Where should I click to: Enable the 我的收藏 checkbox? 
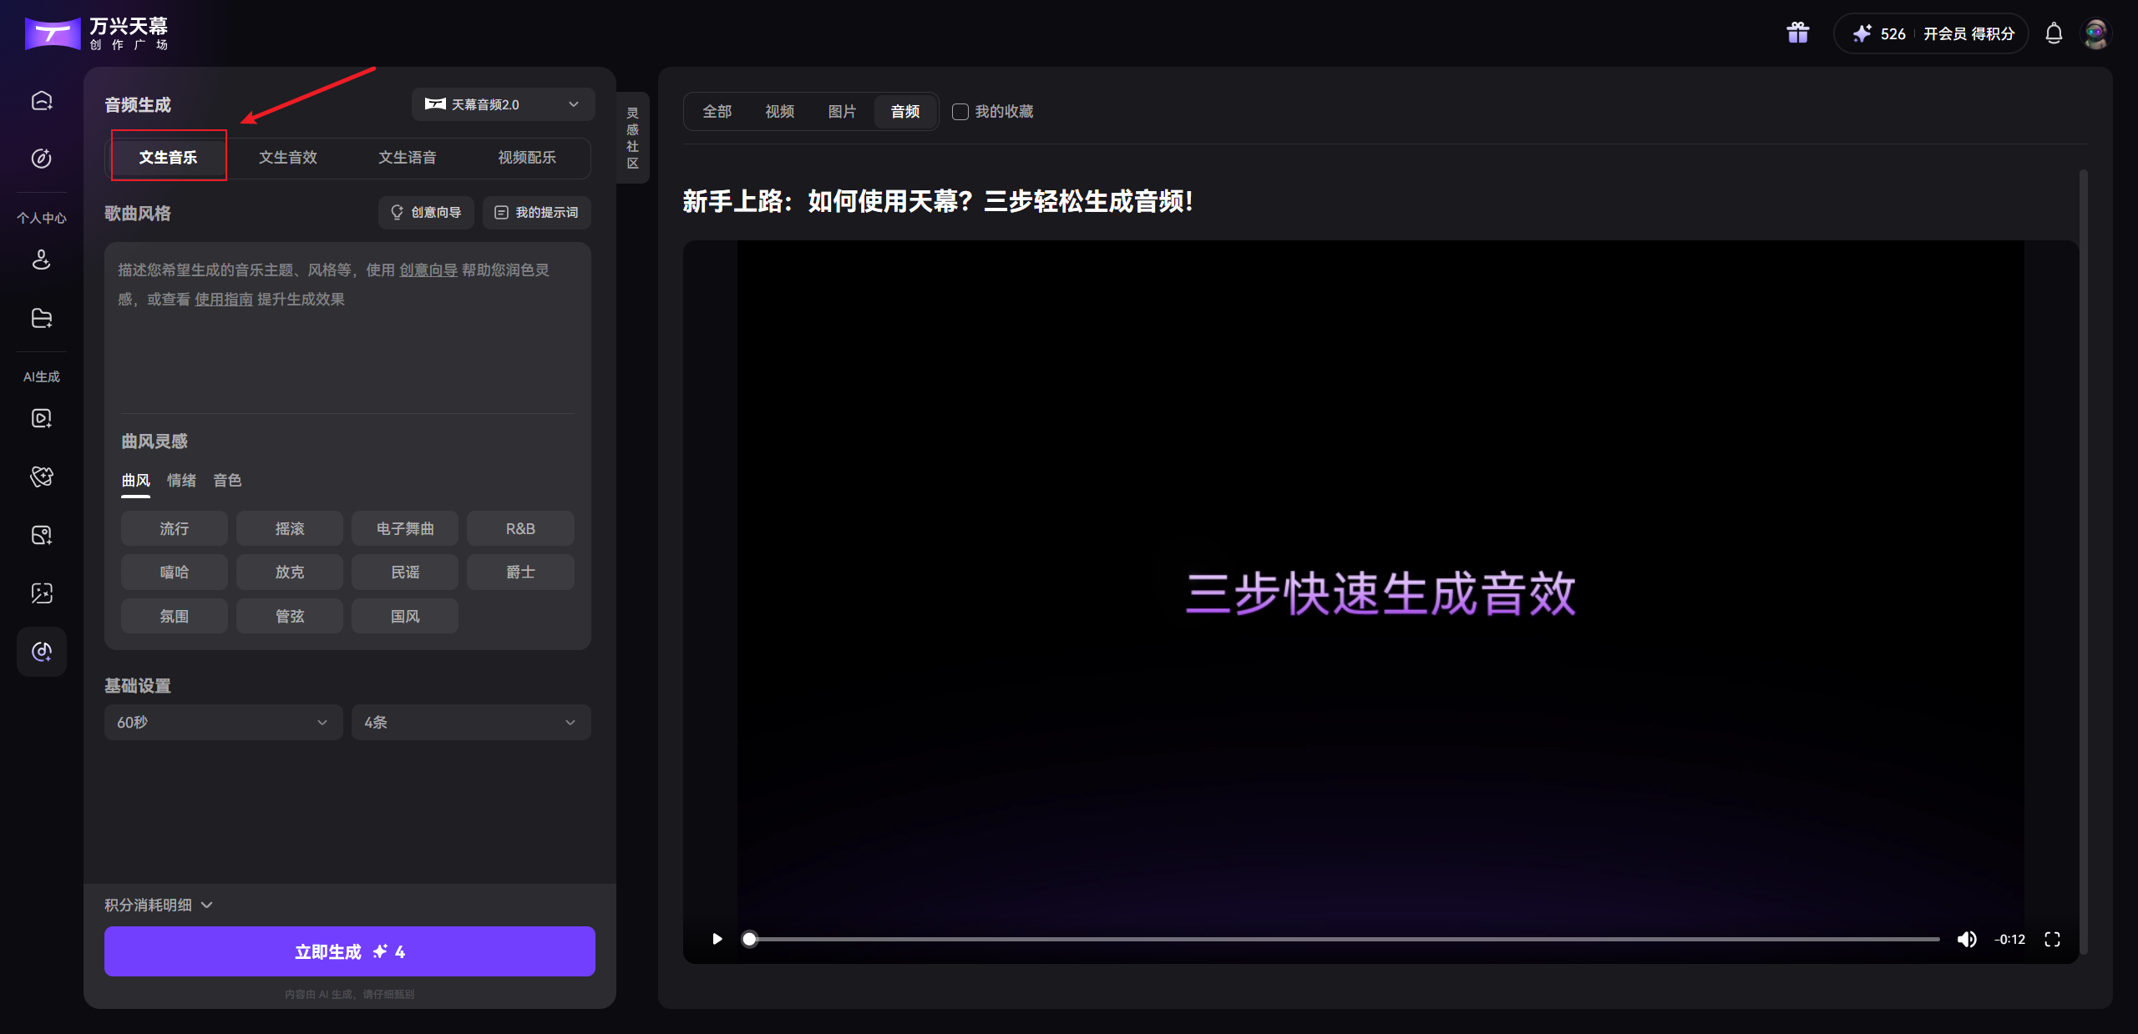point(959,112)
